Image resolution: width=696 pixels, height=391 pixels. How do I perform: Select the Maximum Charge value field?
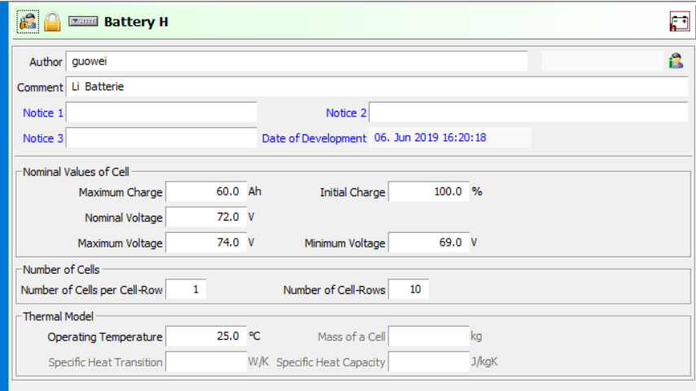pyautogui.click(x=205, y=192)
